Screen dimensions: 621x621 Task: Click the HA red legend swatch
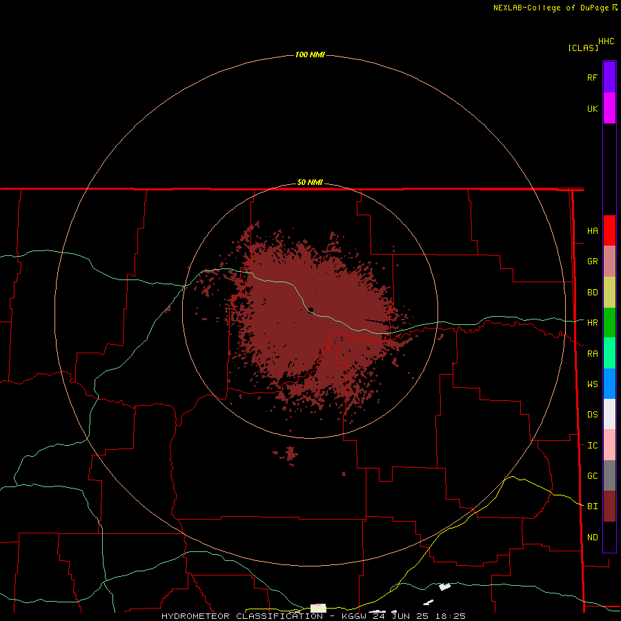coord(609,230)
